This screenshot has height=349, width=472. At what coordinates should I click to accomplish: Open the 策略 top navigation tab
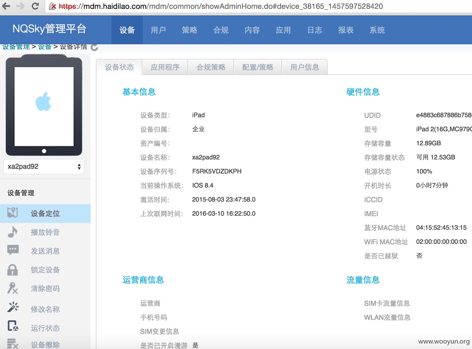(190, 30)
